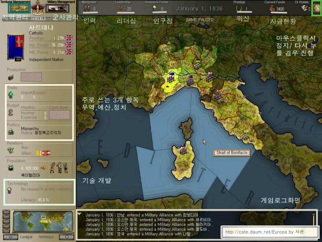Viewport: 322px width, 242px height.
Task: Click the royal crown emblem
Action: (38, 8)
